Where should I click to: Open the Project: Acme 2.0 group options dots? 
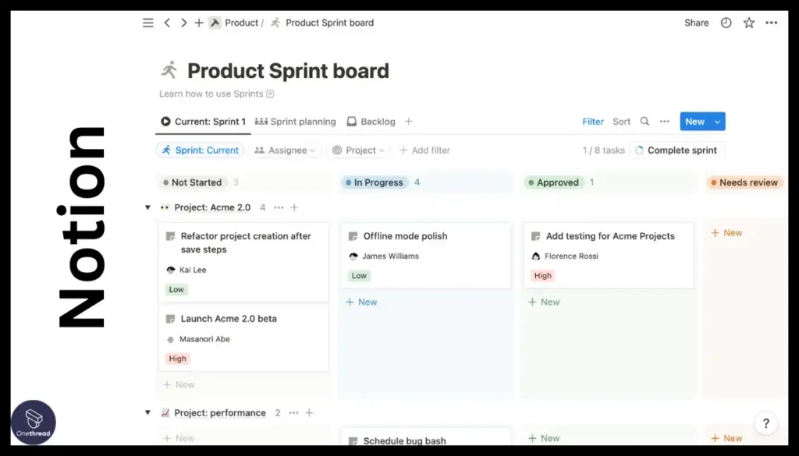click(279, 207)
